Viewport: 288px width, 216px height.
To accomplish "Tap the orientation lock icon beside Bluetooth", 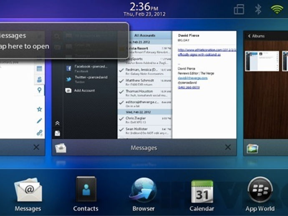I will pos(239,9).
